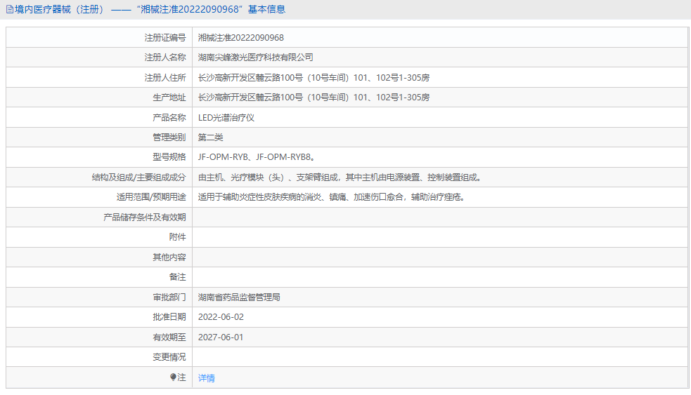Select the model text JF-OPM-RYB、JF-OPM-RYB8
This screenshot has height=395, width=691.
point(257,157)
